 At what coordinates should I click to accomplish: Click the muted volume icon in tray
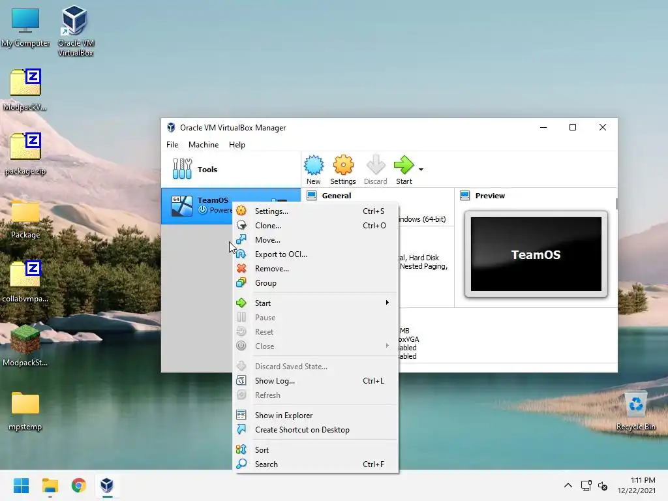click(603, 485)
